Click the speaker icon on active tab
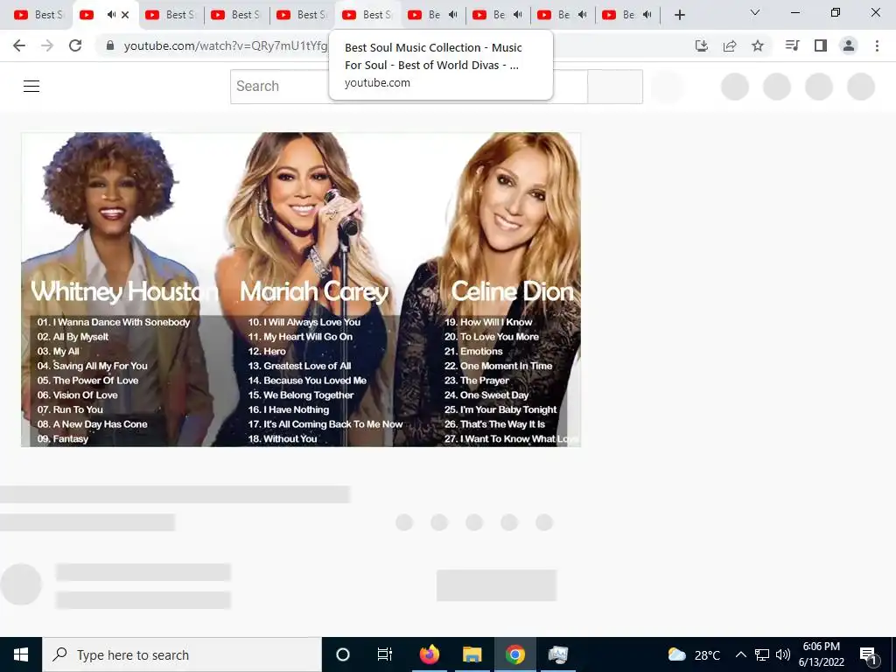Viewport: 896px width, 672px height. (x=111, y=15)
